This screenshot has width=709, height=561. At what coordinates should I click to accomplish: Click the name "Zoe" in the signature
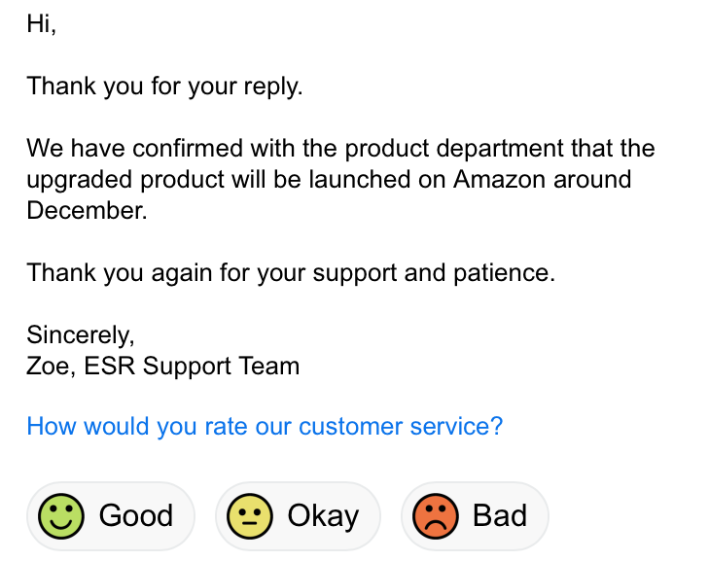[x=45, y=367]
